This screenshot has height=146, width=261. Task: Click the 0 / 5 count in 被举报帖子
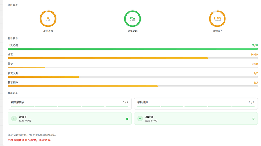click(125, 102)
